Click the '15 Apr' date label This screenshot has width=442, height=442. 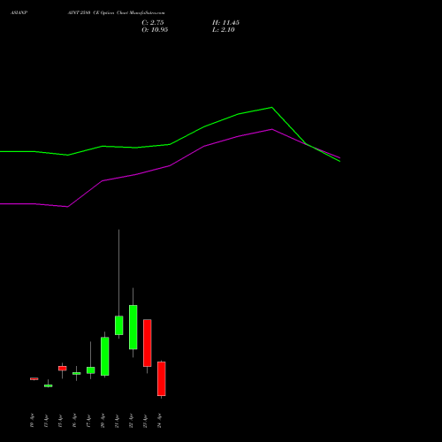[60, 421]
